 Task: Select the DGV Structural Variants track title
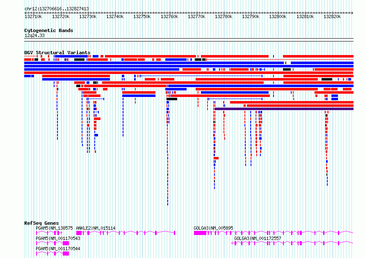pyautogui.click(x=57, y=53)
